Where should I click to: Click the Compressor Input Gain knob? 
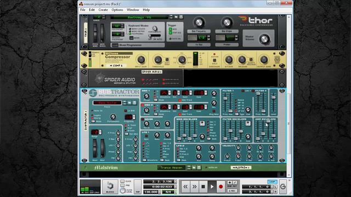pyautogui.click(x=141, y=60)
